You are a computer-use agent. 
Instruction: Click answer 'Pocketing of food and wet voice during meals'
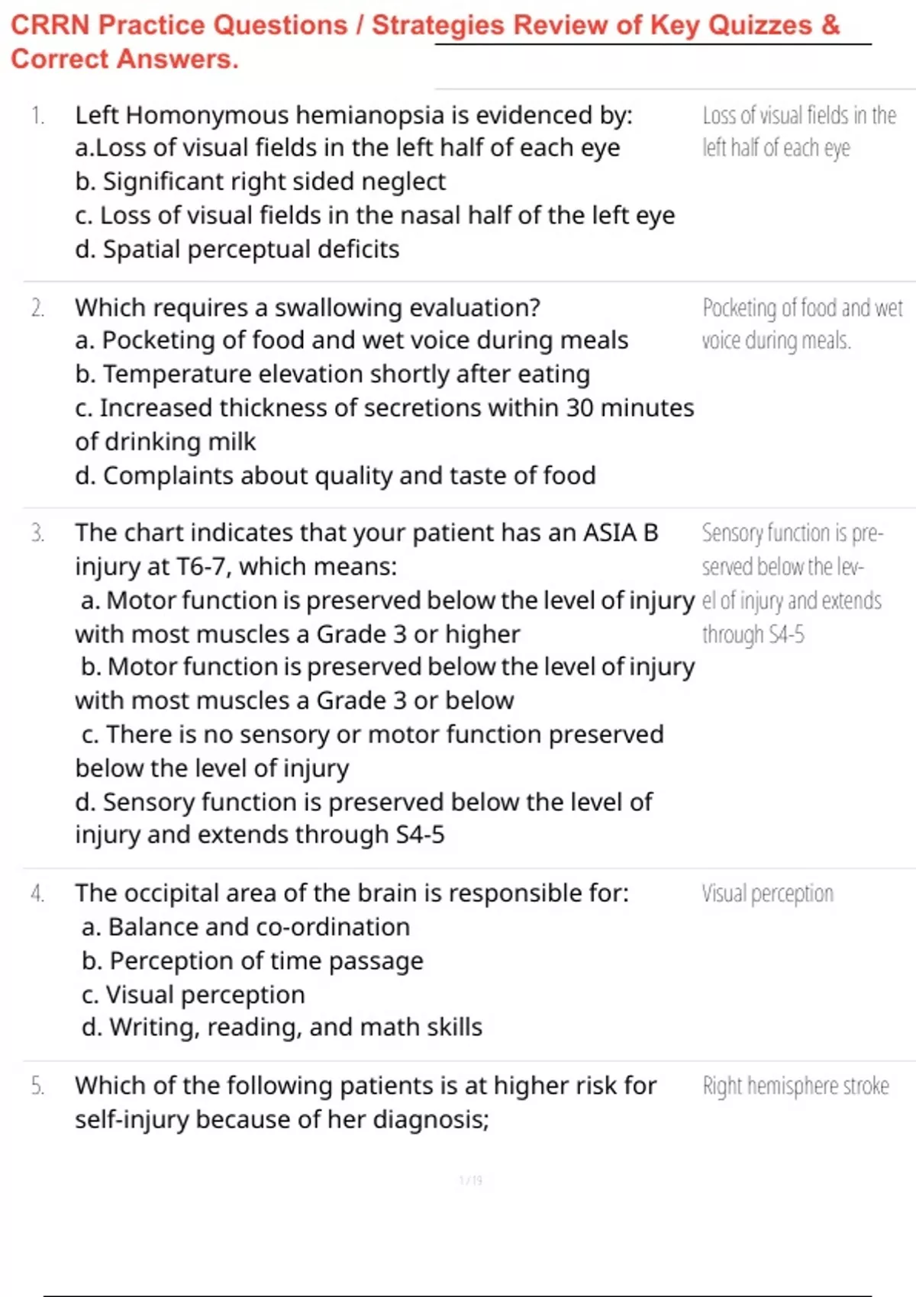click(x=802, y=324)
